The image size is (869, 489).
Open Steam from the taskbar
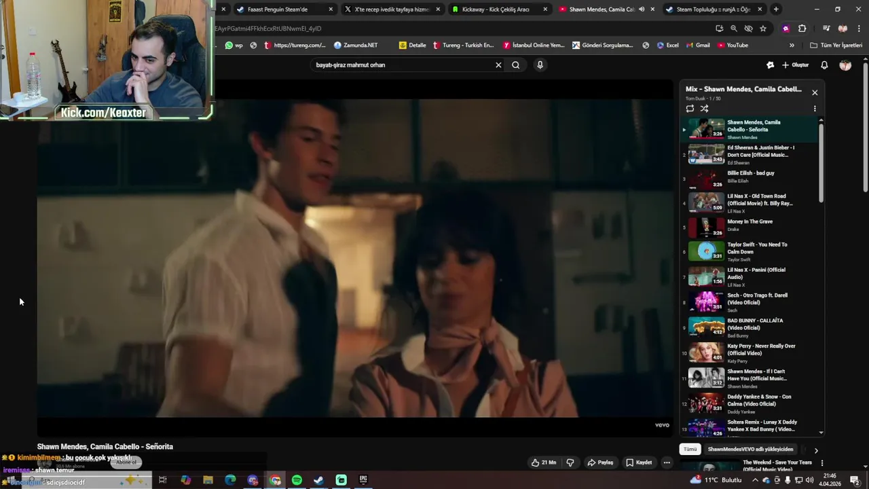click(318, 480)
